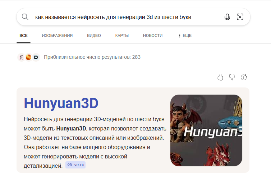Viewport: 271px width, 181px height.
Task: Click the bold Hunyuan3D in the answer text
Action: click(x=71, y=128)
